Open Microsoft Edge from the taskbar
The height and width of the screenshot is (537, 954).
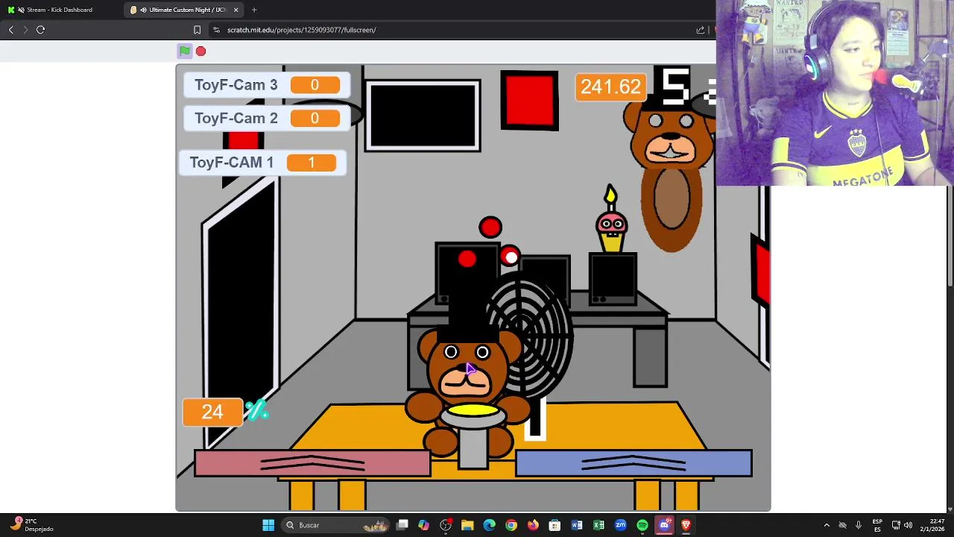[489, 525]
